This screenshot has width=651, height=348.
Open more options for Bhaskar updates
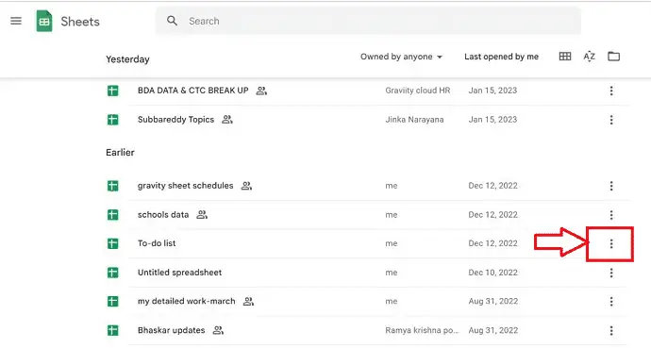click(x=611, y=331)
